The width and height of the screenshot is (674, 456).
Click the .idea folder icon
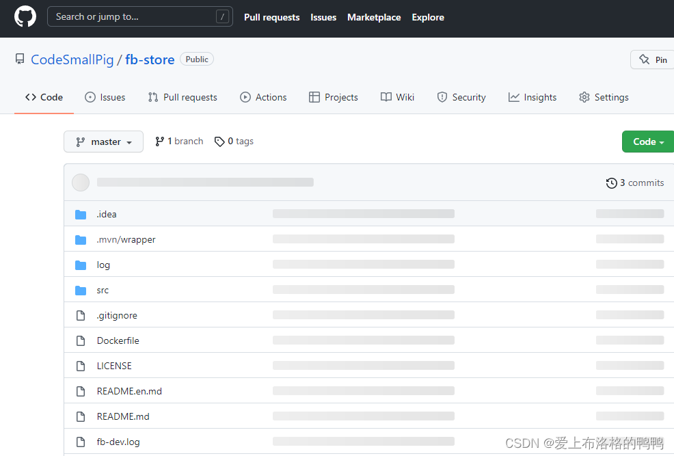pyautogui.click(x=81, y=215)
